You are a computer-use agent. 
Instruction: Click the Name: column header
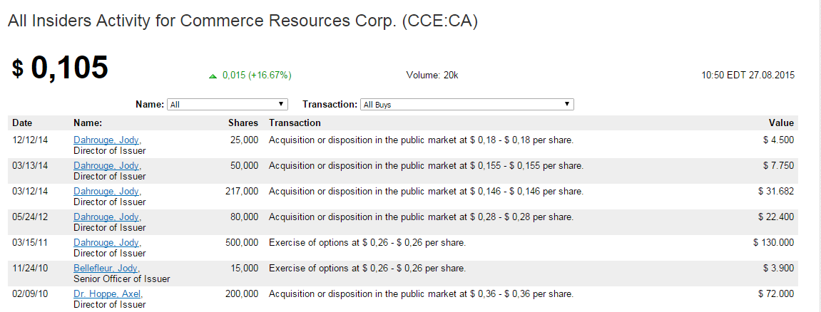click(x=88, y=123)
